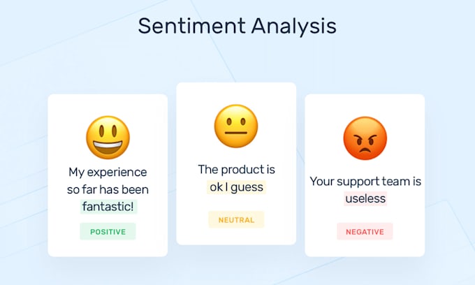
Task: Click blank space below the POSITIVE badge
Action: (x=108, y=248)
